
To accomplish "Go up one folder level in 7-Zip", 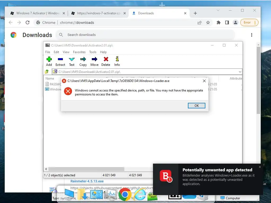I will [x=47, y=72].
